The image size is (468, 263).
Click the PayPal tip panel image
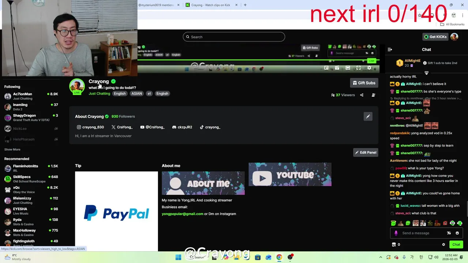pyautogui.click(x=116, y=211)
